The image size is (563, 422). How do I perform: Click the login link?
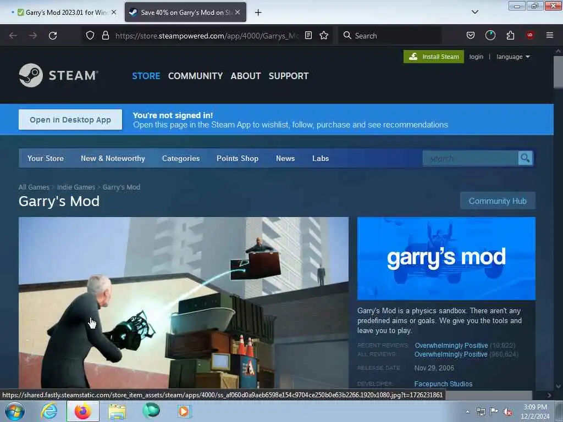[476, 57]
